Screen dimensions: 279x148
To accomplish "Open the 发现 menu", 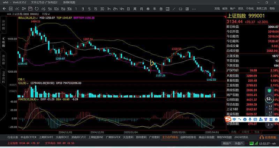I will (217, 8).
